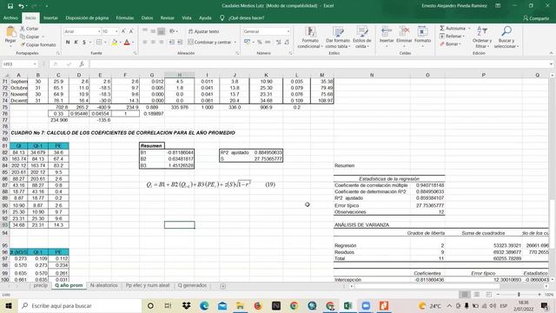
Task: Open the font size 10 dropdown
Action: (x=116, y=31)
